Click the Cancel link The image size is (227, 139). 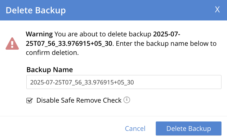pyautogui.click(x=135, y=129)
